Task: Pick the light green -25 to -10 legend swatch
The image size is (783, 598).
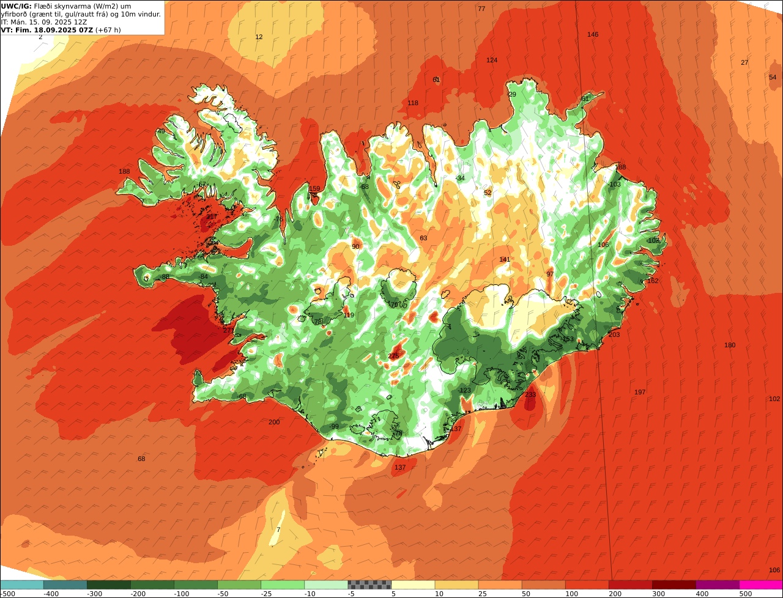Action: 283,585
